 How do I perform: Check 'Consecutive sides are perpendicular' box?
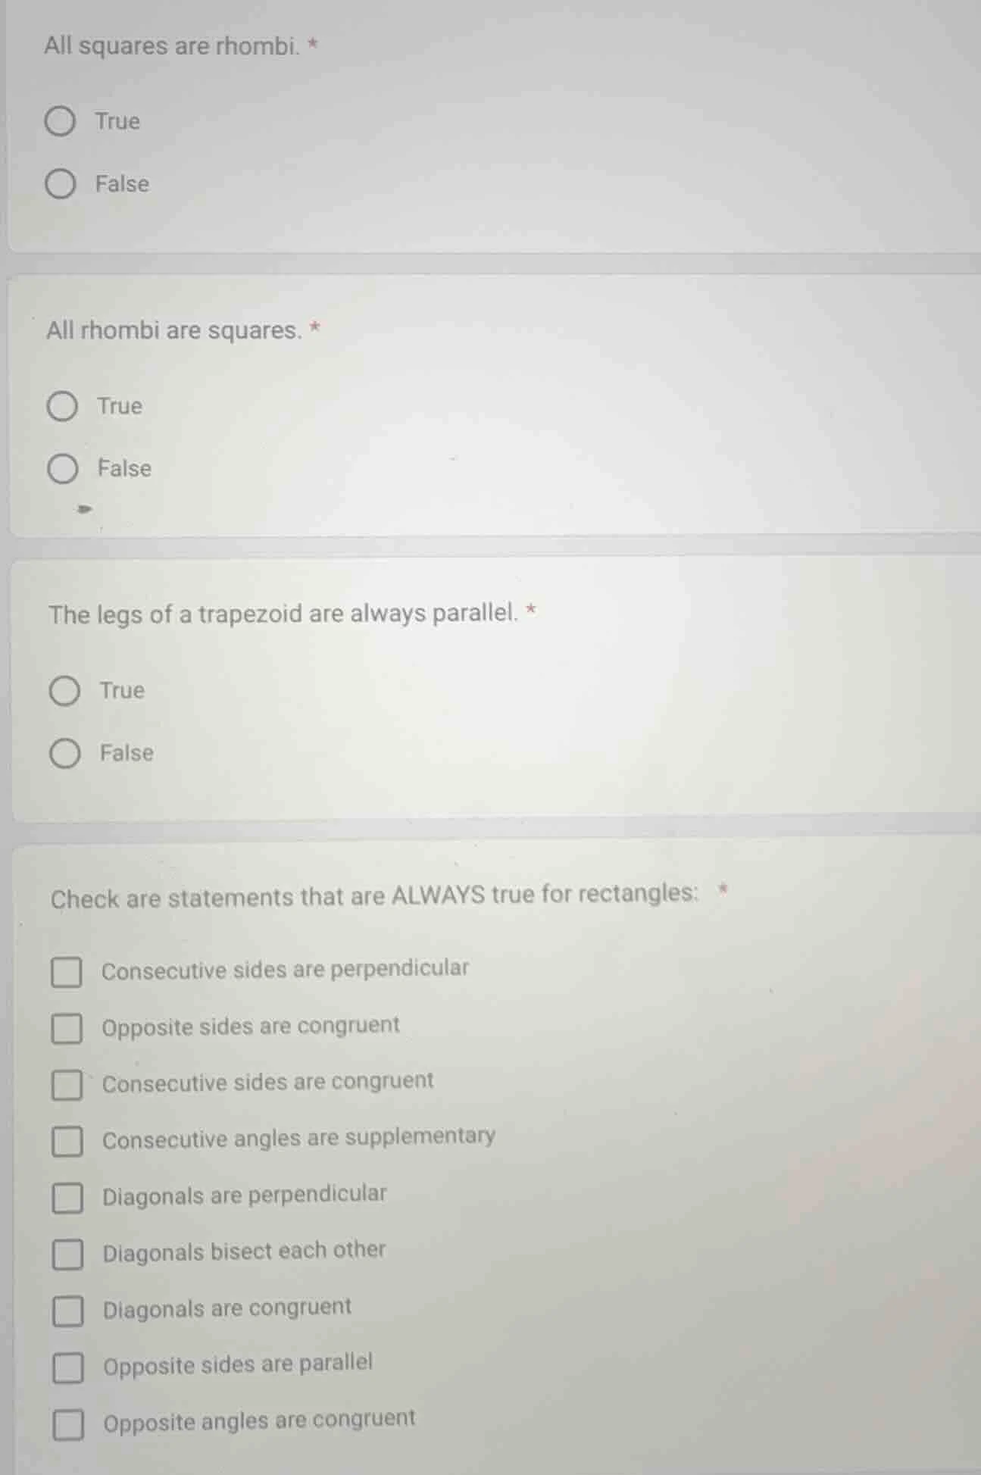coord(67,972)
